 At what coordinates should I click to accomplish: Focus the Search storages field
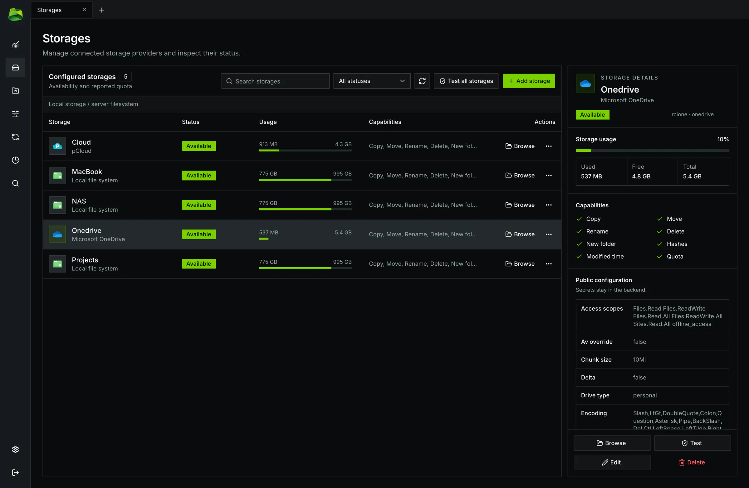coord(275,81)
